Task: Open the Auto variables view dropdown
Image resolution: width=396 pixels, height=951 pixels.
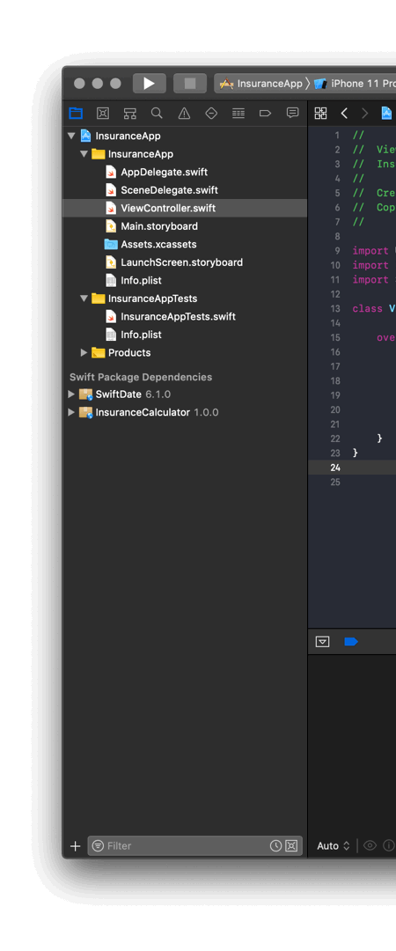Action: [x=334, y=845]
